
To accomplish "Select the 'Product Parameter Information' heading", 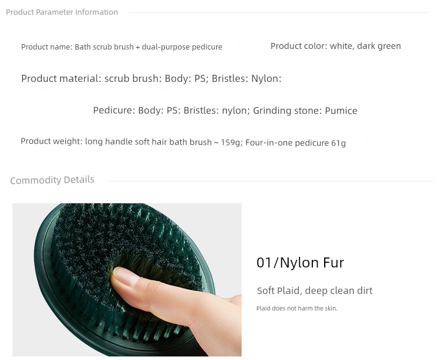I will [62, 12].
